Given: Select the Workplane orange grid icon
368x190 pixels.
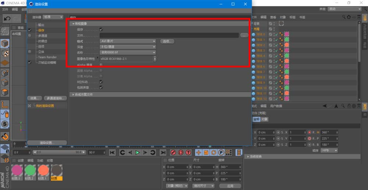Looking at the screenshot, I should coord(5,63).
